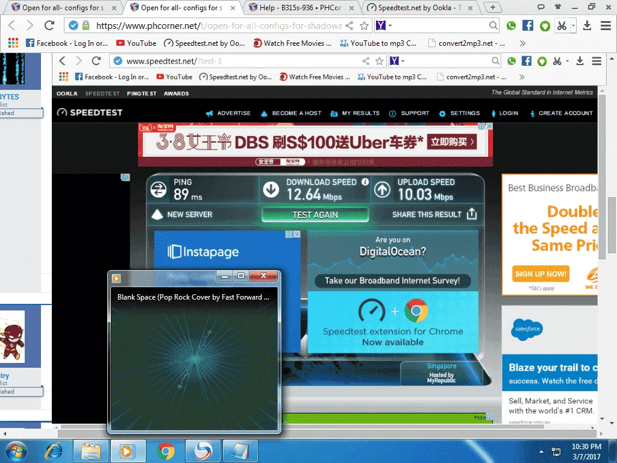Go back in outer browser toolbar

[12, 25]
